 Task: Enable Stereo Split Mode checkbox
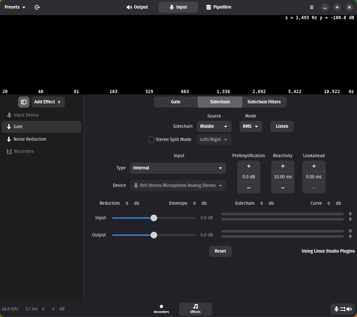pos(151,140)
